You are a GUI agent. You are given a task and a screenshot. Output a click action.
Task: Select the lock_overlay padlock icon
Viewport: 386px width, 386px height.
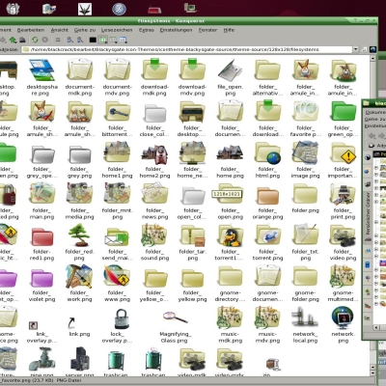tap(122, 318)
